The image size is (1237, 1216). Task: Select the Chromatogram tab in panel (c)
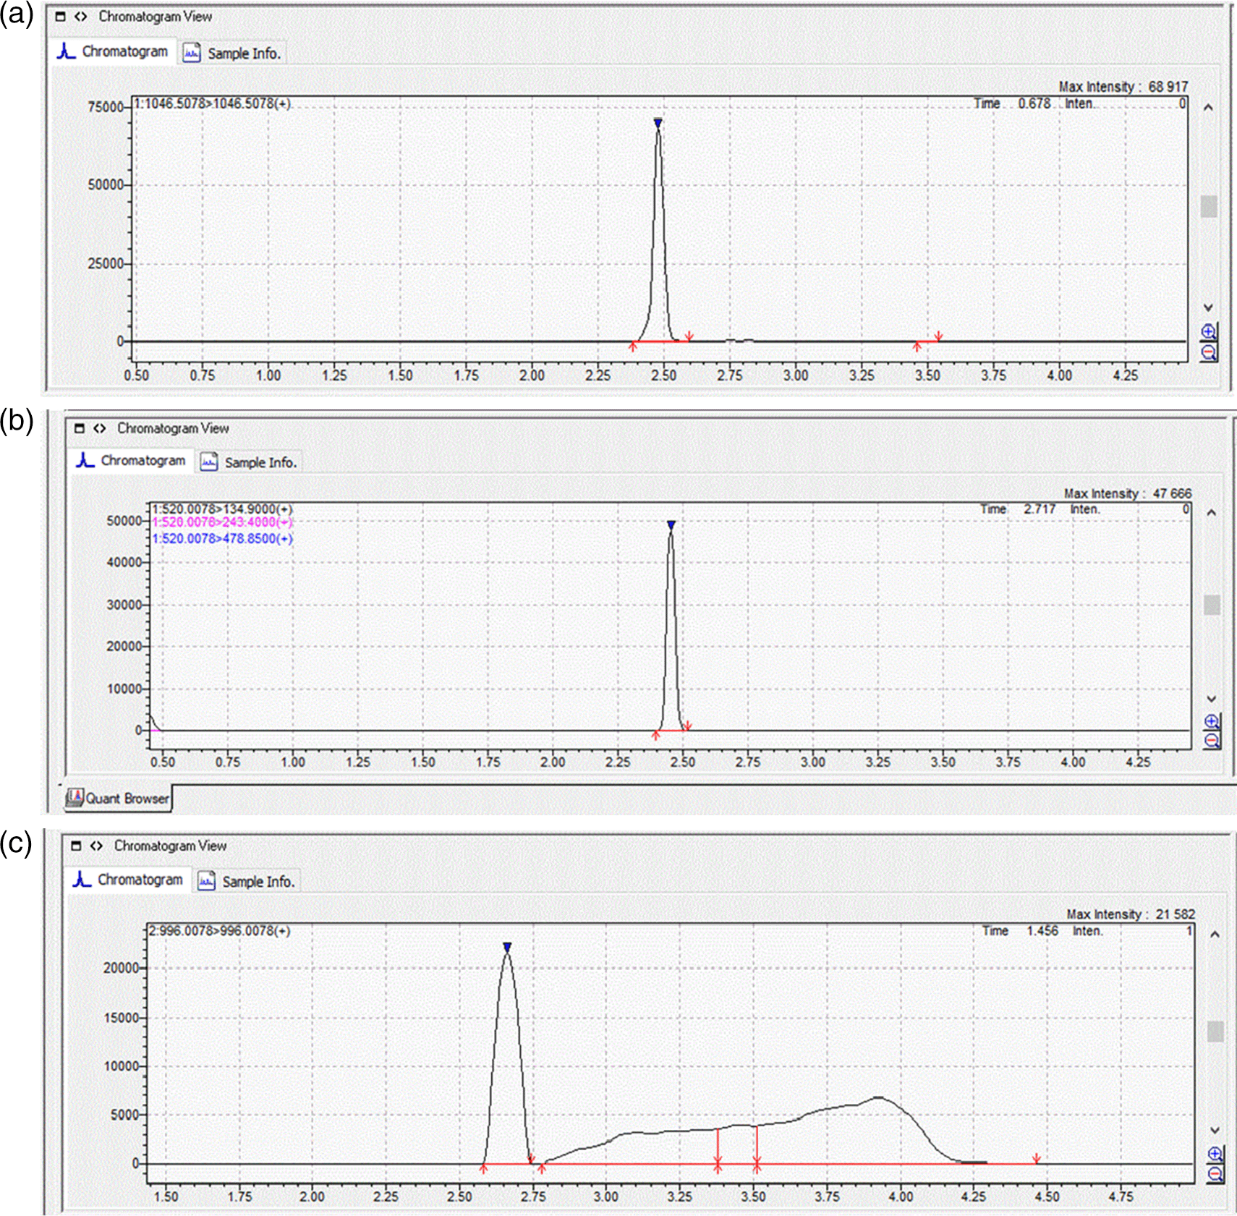(129, 880)
